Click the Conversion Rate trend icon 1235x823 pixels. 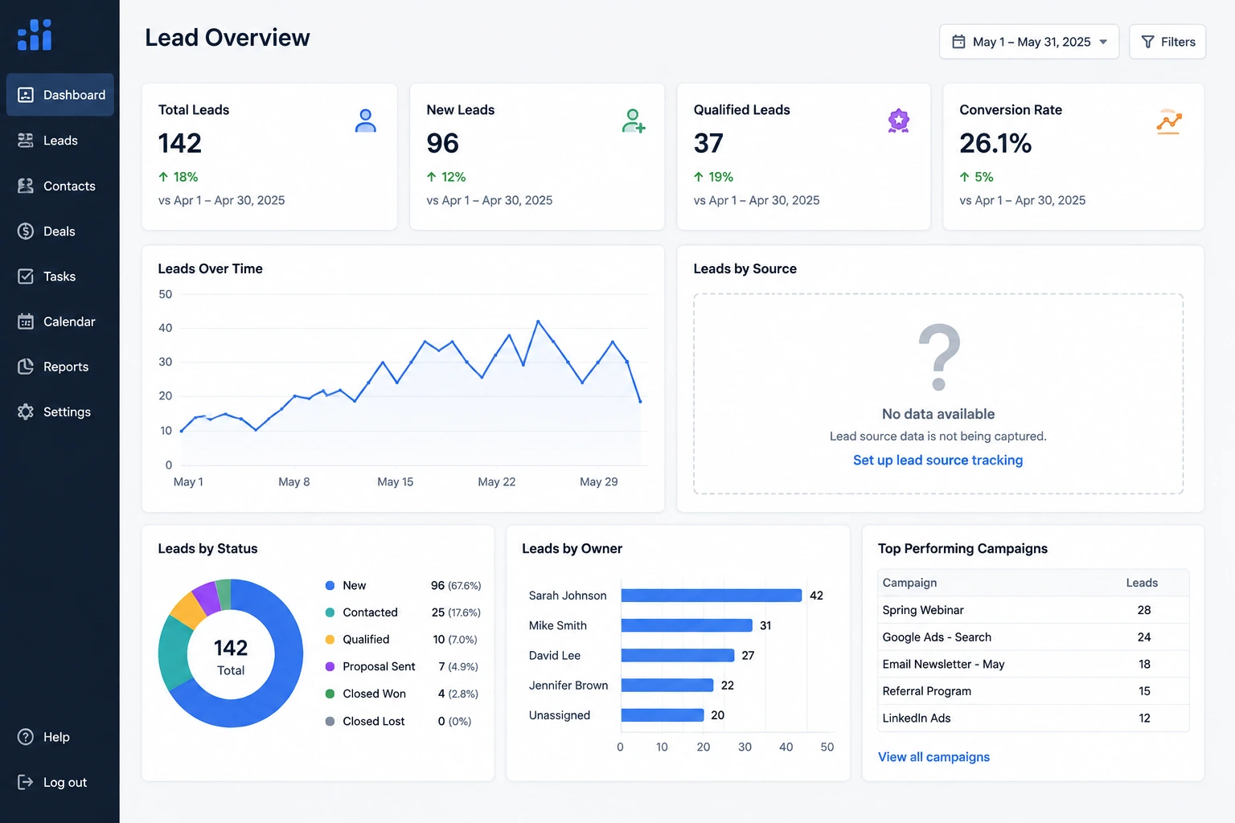point(1169,121)
